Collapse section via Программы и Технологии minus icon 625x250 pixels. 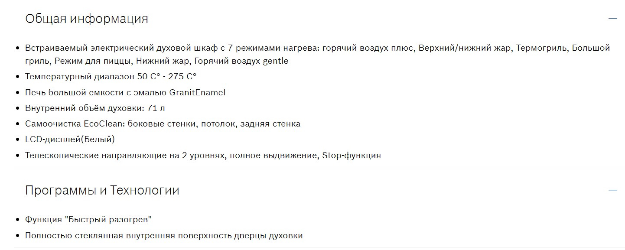point(612,190)
